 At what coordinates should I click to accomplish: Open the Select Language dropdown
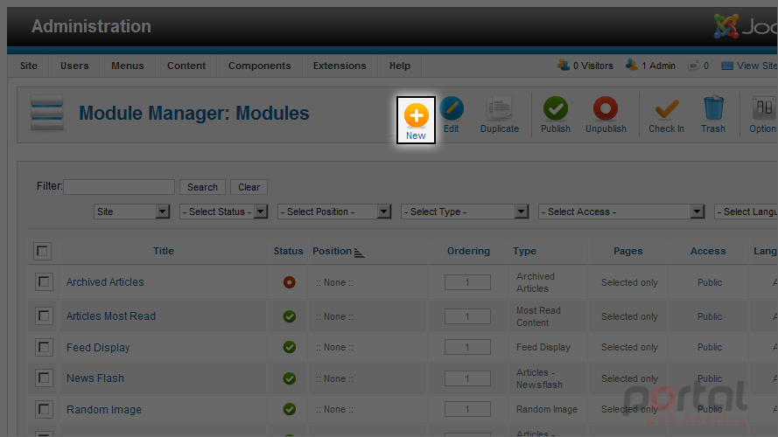pos(746,212)
